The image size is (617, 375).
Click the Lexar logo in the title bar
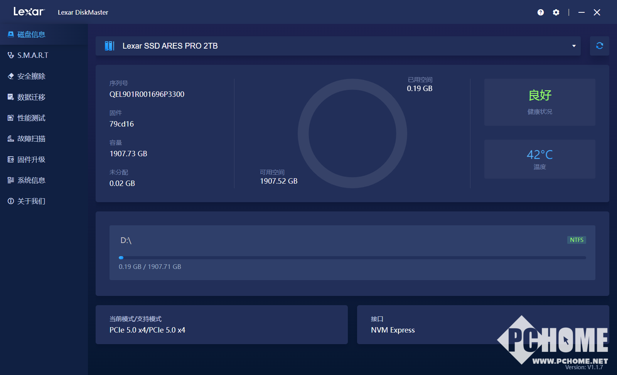tap(29, 12)
